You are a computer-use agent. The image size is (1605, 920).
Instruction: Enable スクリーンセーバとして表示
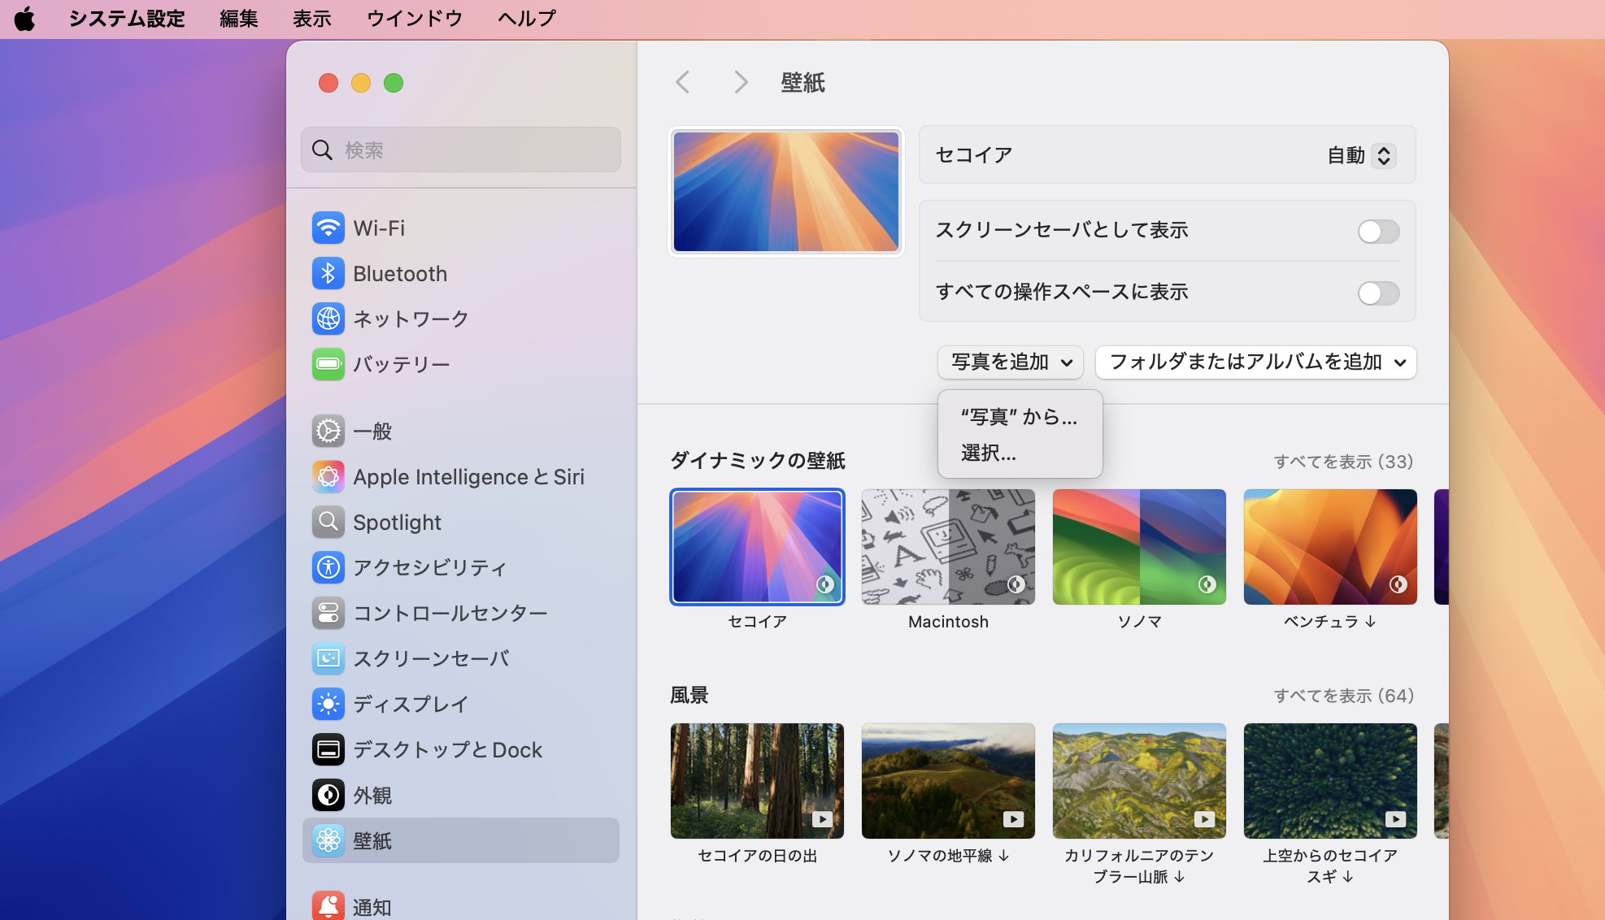coord(1377,232)
